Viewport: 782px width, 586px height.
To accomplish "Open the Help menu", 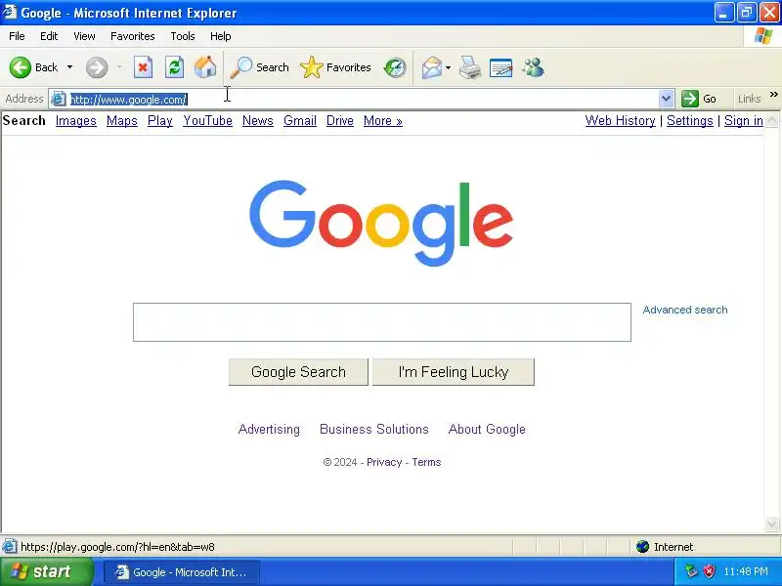I will point(221,36).
